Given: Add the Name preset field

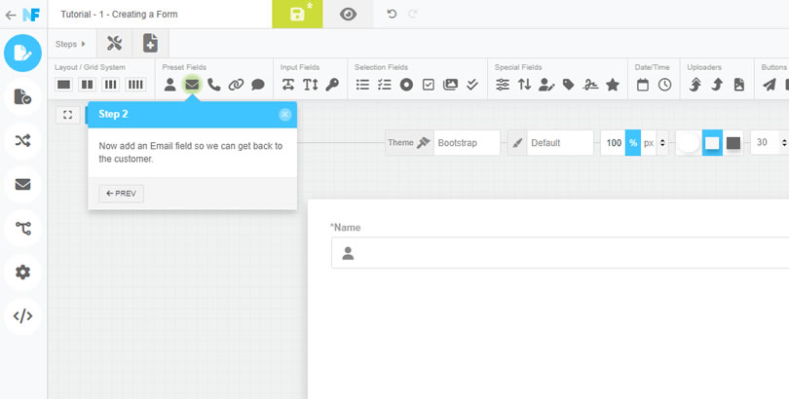Looking at the screenshot, I should tap(170, 85).
